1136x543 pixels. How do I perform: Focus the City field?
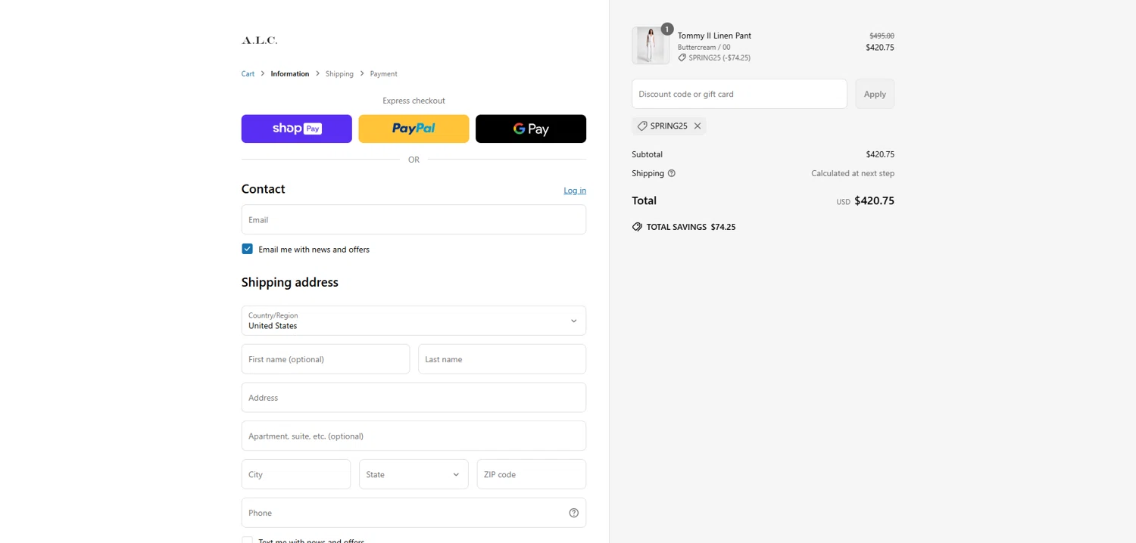point(296,474)
